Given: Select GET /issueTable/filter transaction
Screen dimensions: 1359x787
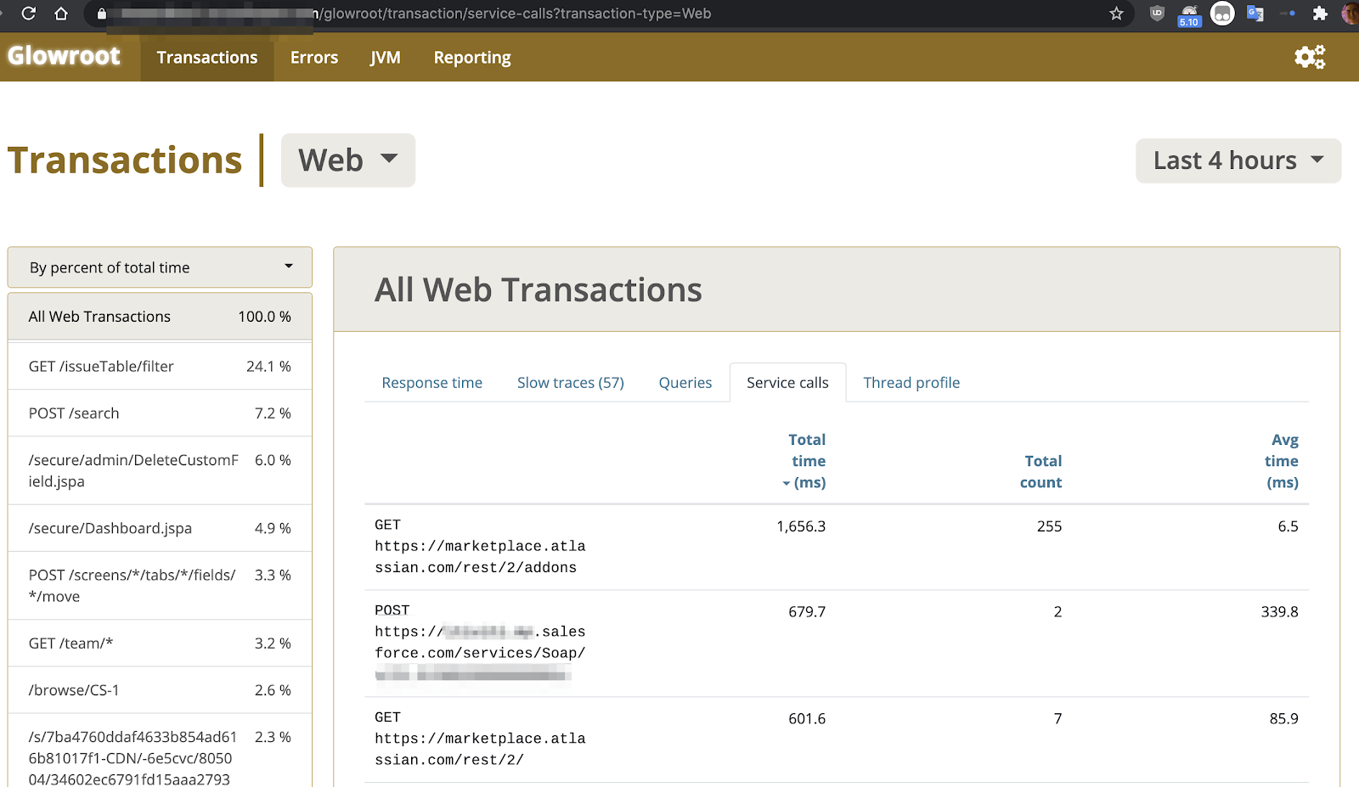Looking at the screenshot, I should (160, 366).
